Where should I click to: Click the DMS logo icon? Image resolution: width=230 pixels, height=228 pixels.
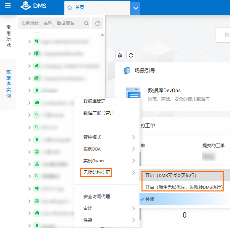pyautogui.click(x=25, y=6)
